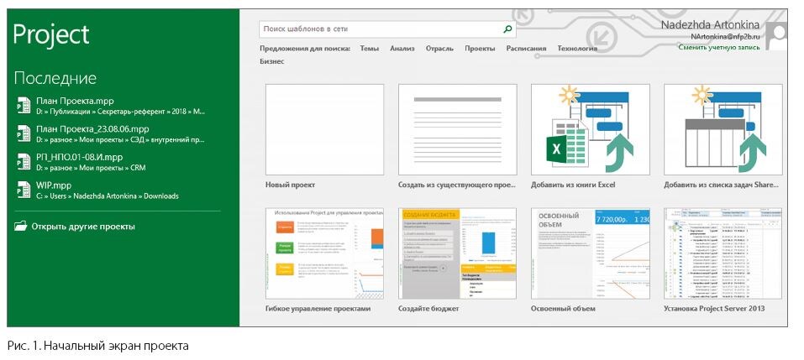
Task: Click the search magnifier icon
Action: tap(507, 29)
